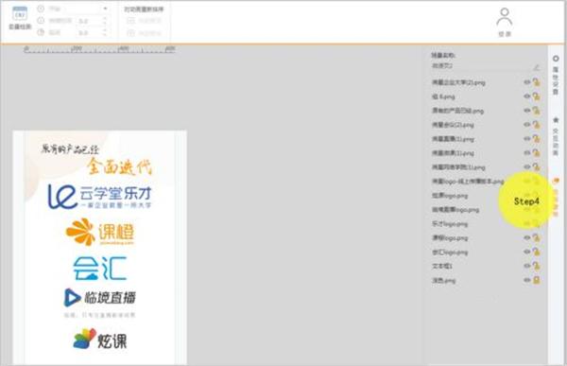The width and height of the screenshot is (567, 366).
Task: Select the 微课(1).png layer name
Action: [x=453, y=153]
